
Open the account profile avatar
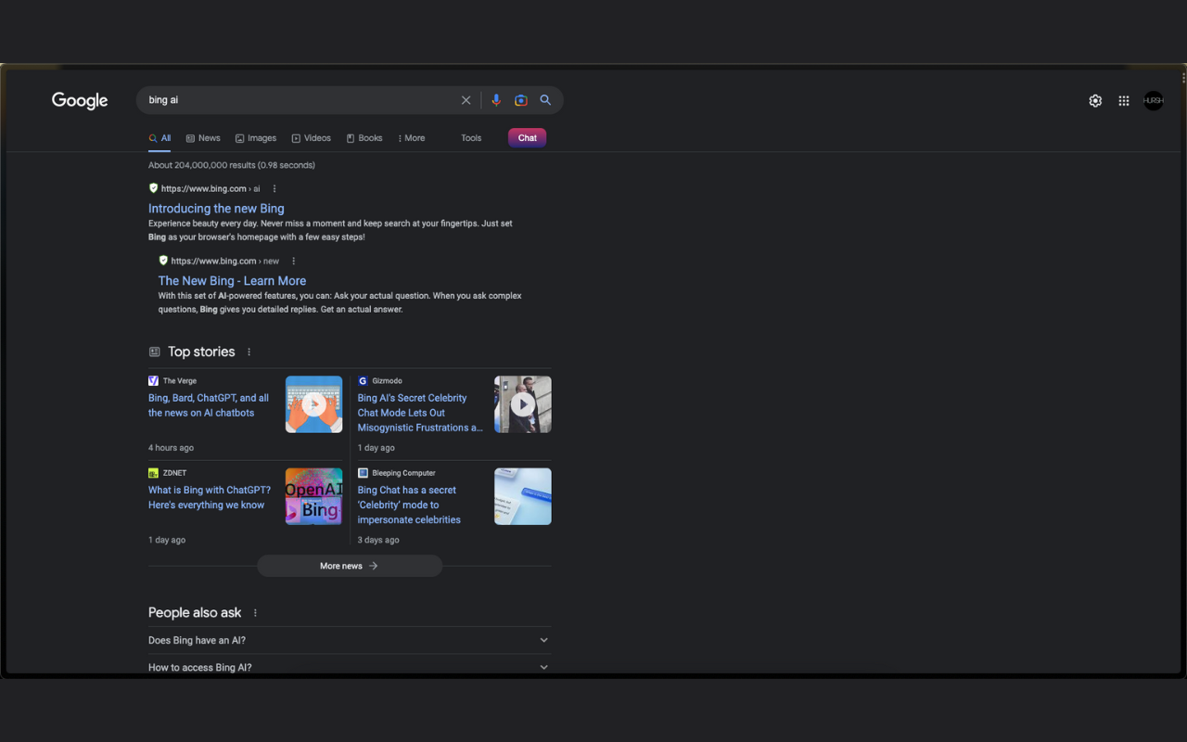pyautogui.click(x=1154, y=100)
